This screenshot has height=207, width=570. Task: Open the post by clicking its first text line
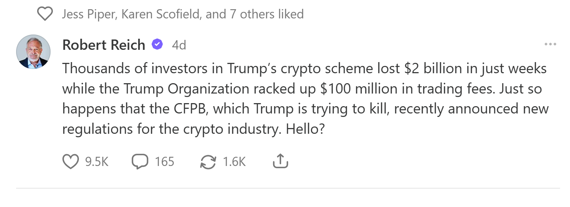304,69
